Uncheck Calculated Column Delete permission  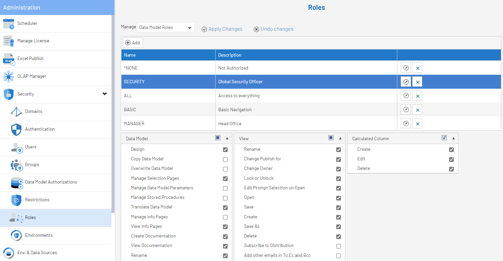click(451, 169)
